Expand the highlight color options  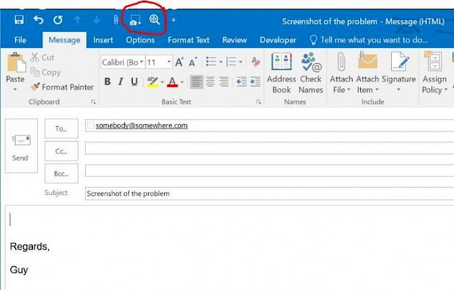tap(162, 82)
